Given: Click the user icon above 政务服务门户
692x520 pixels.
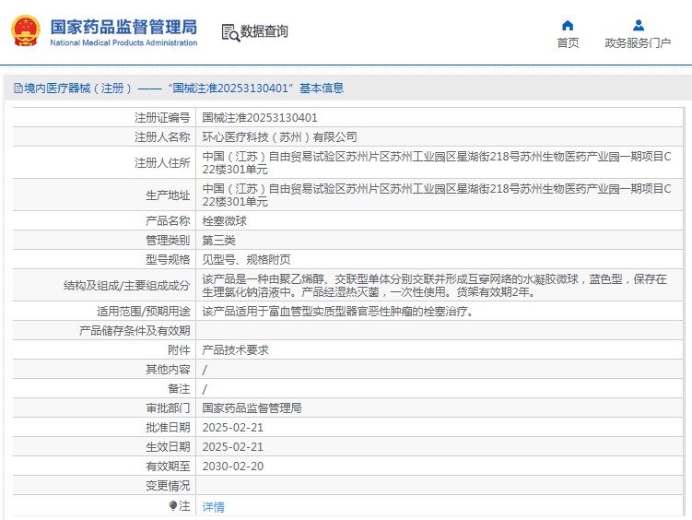Looking at the screenshot, I should pyautogui.click(x=639, y=26).
